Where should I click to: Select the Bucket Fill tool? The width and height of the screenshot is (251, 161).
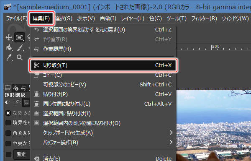[9, 48]
